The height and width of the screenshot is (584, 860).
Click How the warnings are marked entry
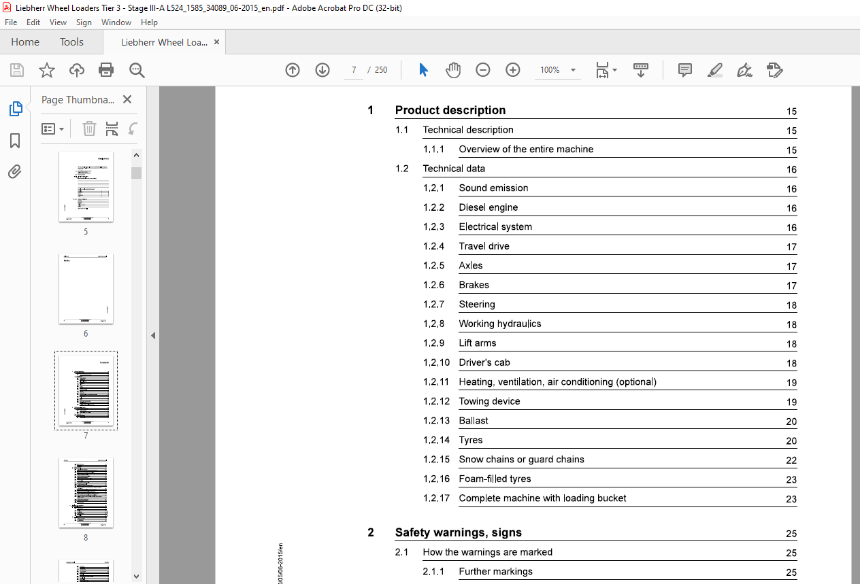pos(488,552)
